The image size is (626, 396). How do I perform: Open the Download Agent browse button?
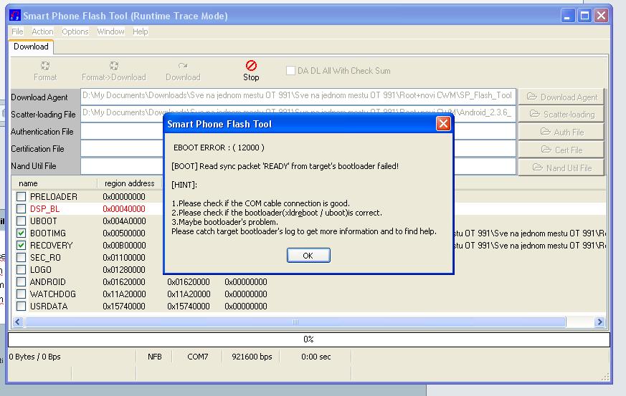(561, 97)
